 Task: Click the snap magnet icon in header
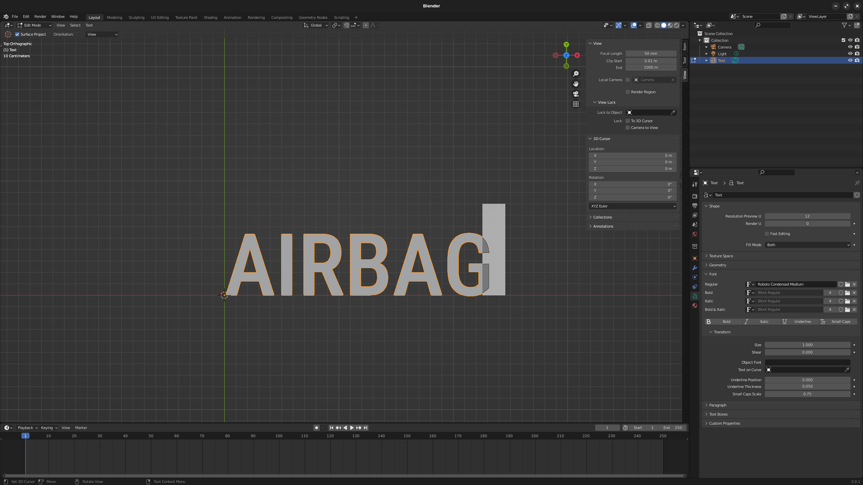point(346,25)
